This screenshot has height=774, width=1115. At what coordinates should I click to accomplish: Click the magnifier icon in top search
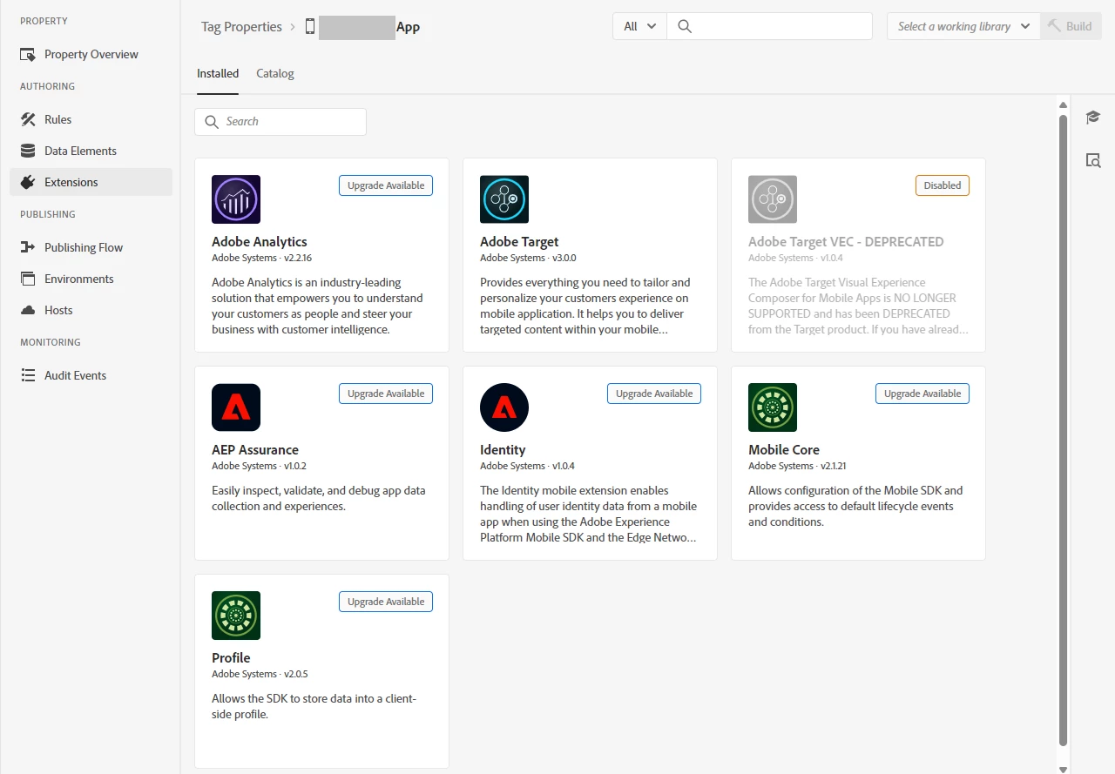[685, 26]
